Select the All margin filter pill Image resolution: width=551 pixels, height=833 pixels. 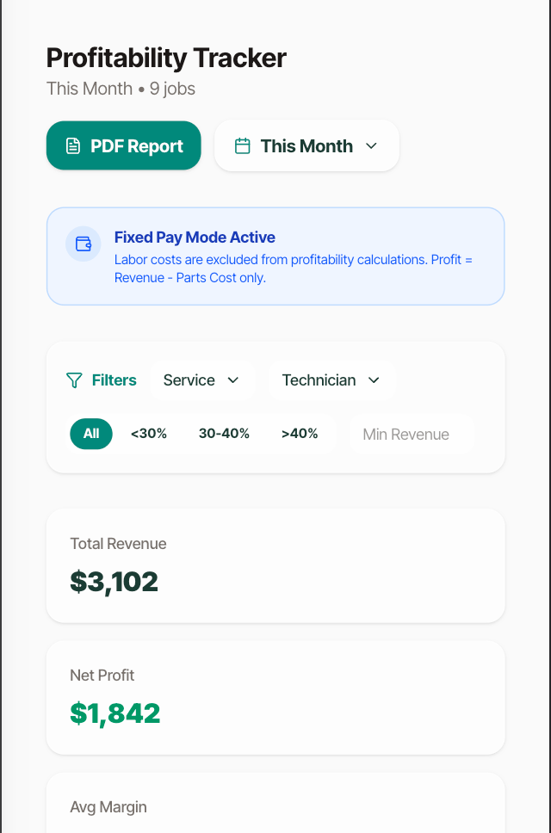[91, 434]
